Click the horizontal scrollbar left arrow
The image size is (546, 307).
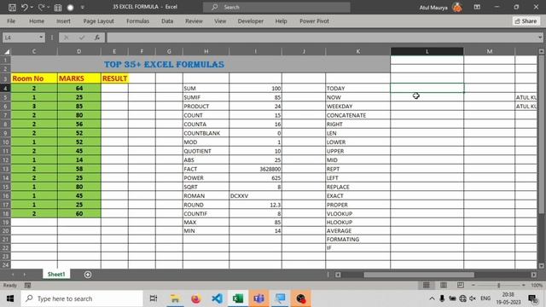[338, 275]
